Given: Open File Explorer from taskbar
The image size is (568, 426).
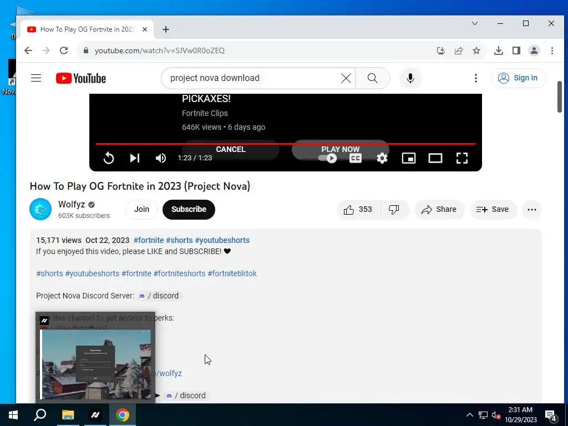Looking at the screenshot, I should pyautogui.click(x=68, y=415).
